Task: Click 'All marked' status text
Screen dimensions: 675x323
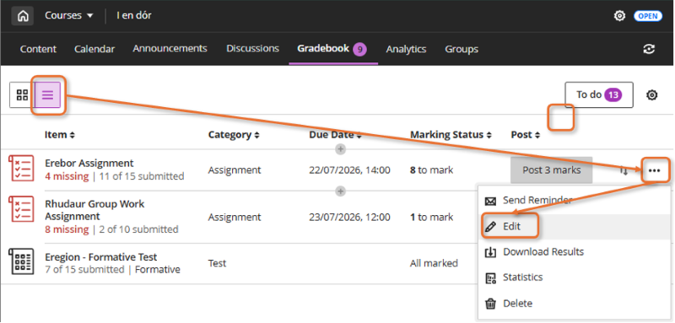Action: click(434, 263)
